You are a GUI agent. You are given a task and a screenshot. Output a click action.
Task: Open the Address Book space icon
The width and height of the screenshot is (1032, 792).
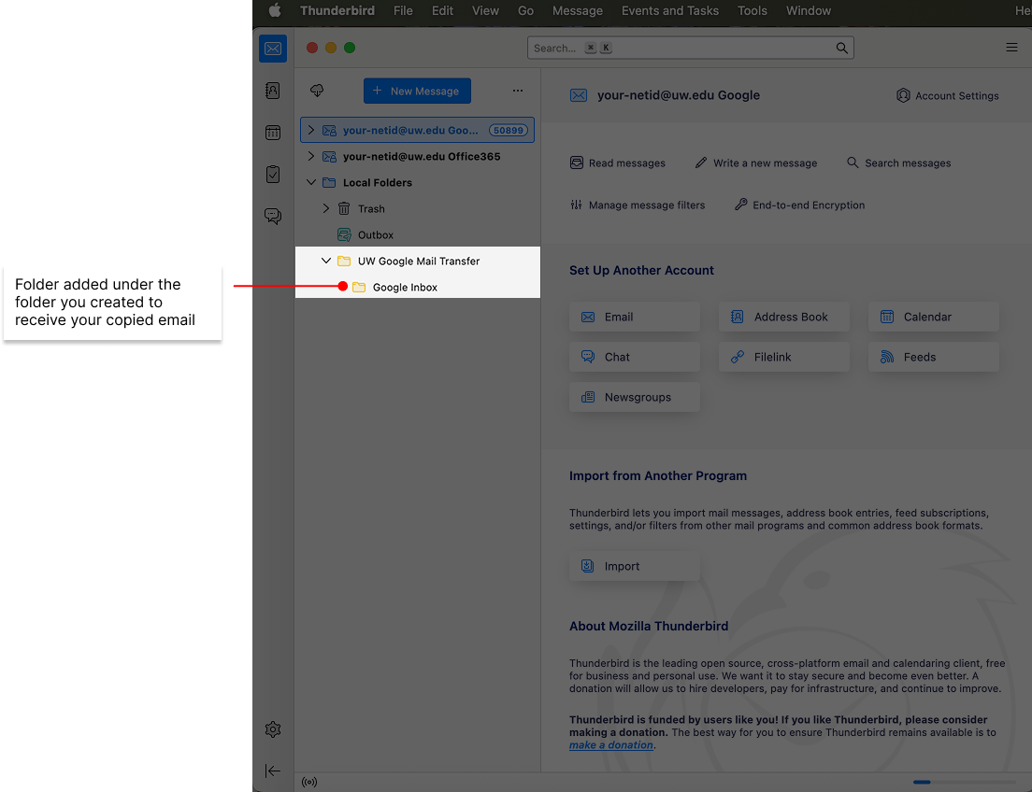coord(273,91)
